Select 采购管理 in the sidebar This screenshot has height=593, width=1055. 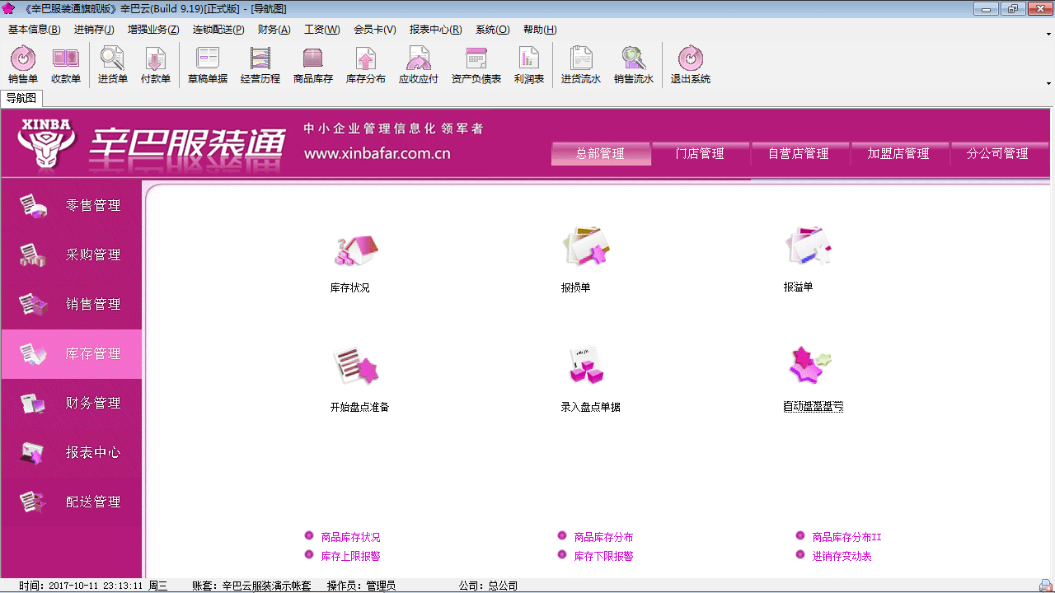71,255
